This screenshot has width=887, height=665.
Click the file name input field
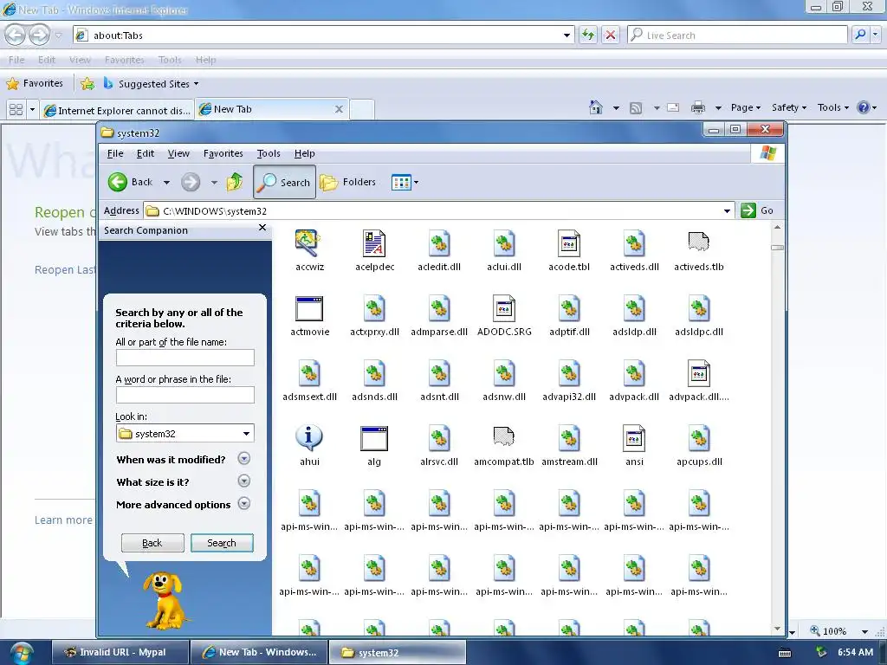[185, 358]
